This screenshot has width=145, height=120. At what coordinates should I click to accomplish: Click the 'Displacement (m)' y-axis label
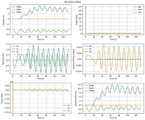[x=76, y=98]
